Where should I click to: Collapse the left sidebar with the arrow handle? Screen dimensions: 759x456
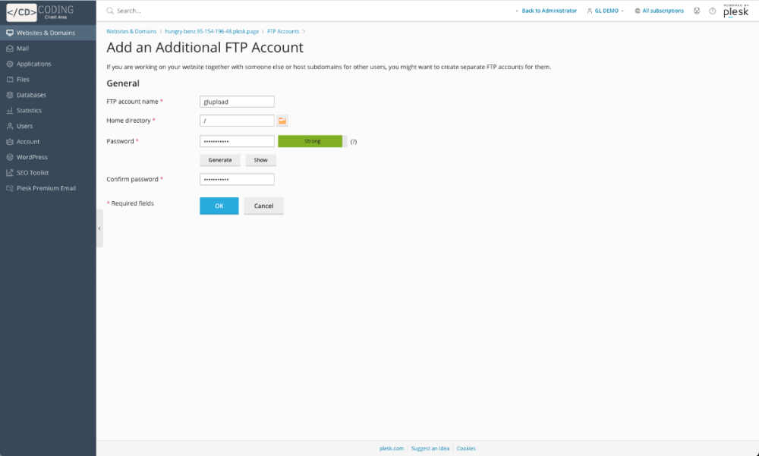(99, 228)
